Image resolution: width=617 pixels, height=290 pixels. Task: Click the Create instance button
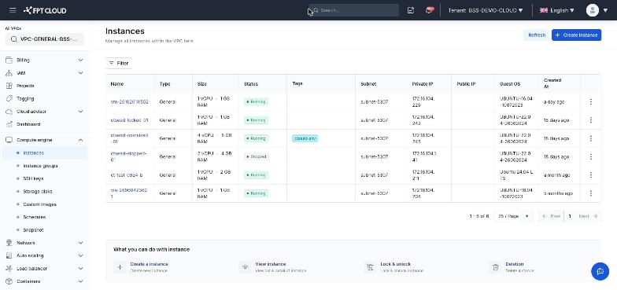(576, 35)
